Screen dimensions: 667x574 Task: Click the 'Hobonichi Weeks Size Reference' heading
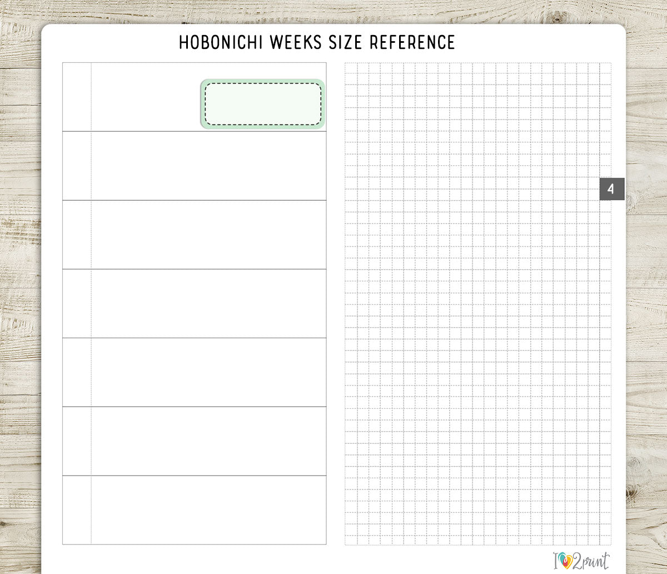pos(317,42)
